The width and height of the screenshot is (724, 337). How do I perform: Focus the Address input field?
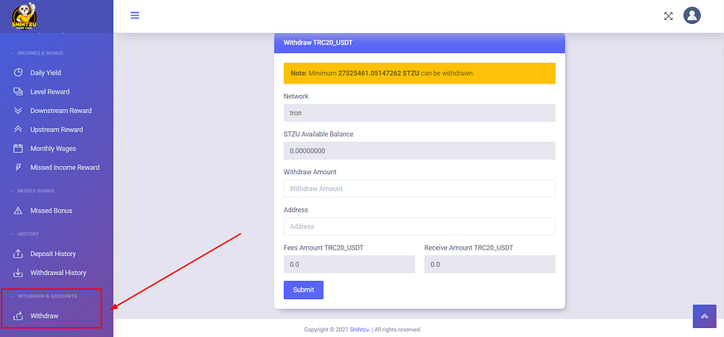[420, 226]
